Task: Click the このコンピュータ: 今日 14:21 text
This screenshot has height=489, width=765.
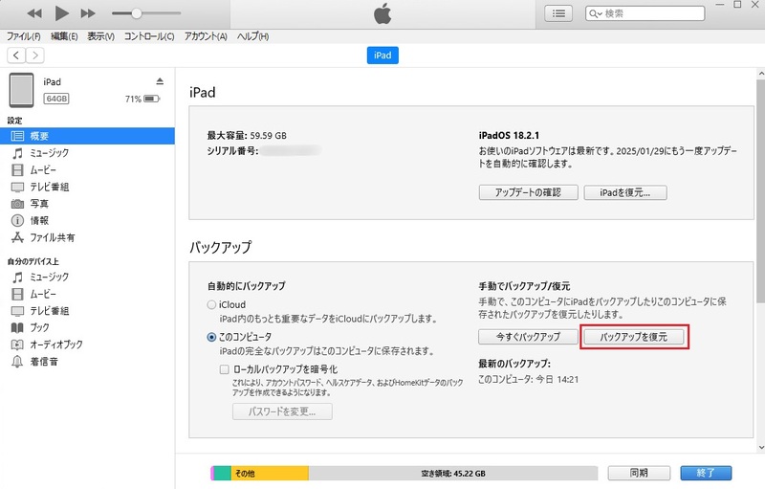Action: coord(529,379)
